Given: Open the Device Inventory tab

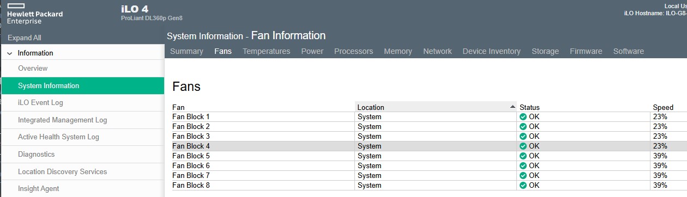Looking at the screenshot, I should [x=492, y=51].
